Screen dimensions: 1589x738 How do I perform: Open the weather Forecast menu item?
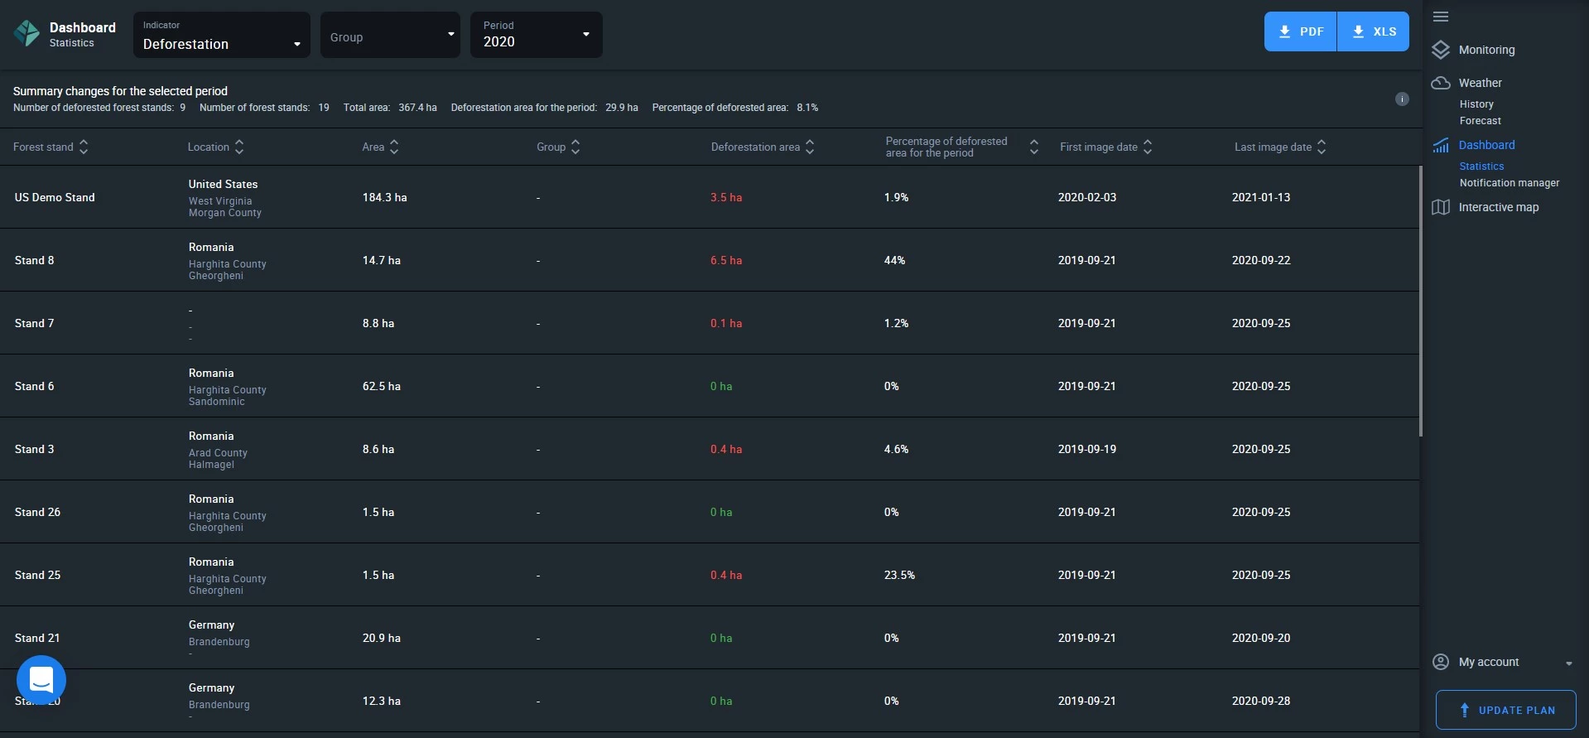1480,121
